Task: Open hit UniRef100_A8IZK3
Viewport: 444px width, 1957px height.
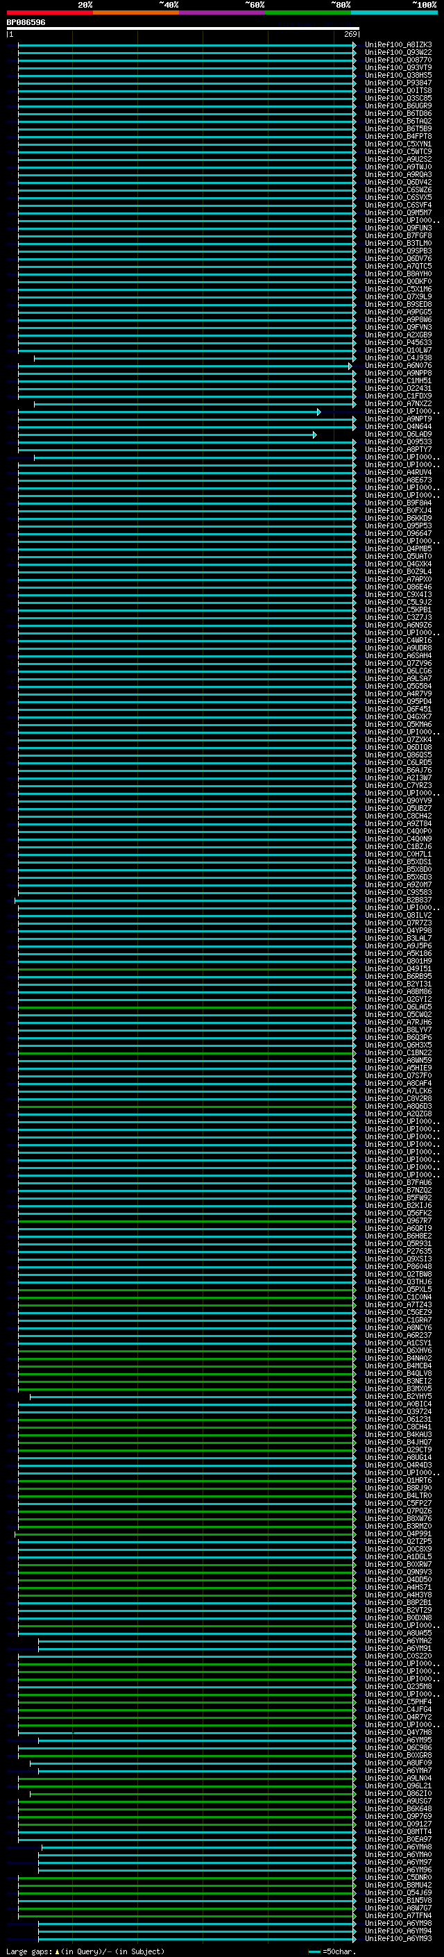Action: tap(398, 45)
